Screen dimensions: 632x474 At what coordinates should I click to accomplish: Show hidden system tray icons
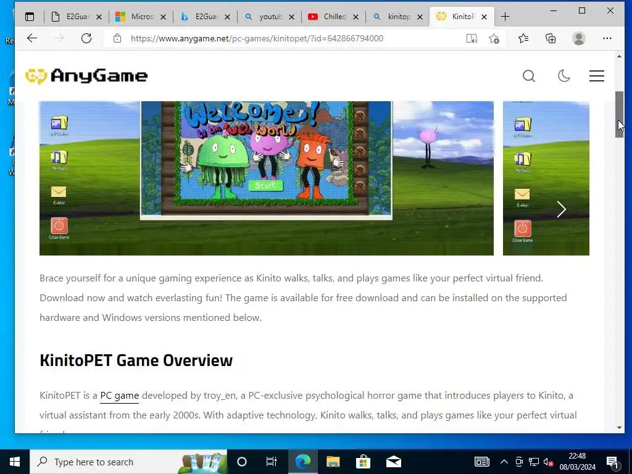click(x=504, y=462)
